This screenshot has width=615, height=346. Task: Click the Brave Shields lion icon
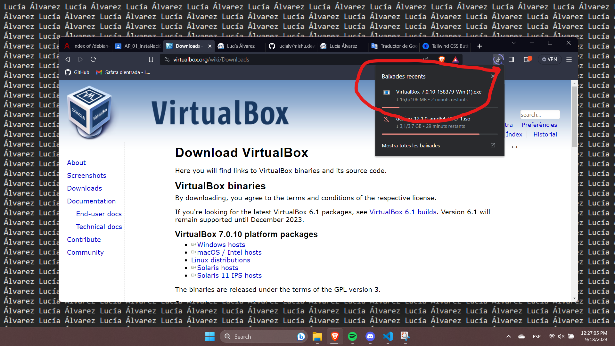[x=442, y=59]
